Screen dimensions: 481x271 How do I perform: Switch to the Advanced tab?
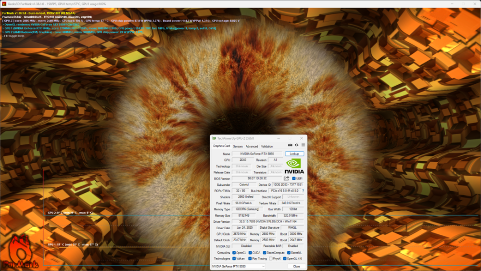tap(252, 146)
